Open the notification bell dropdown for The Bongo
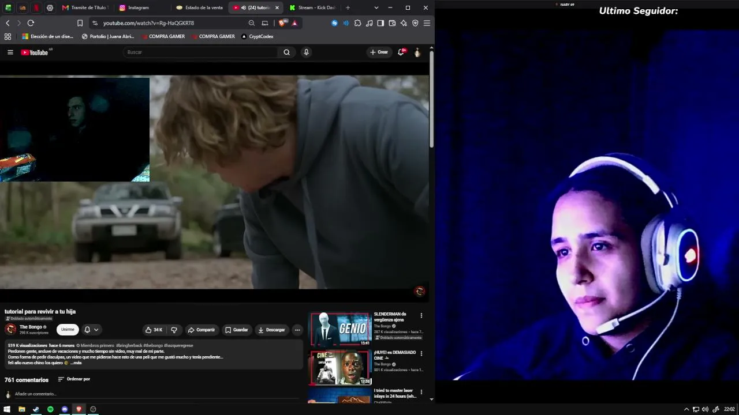Screen dimensions: 739x415 pyautogui.click(x=91, y=330)
